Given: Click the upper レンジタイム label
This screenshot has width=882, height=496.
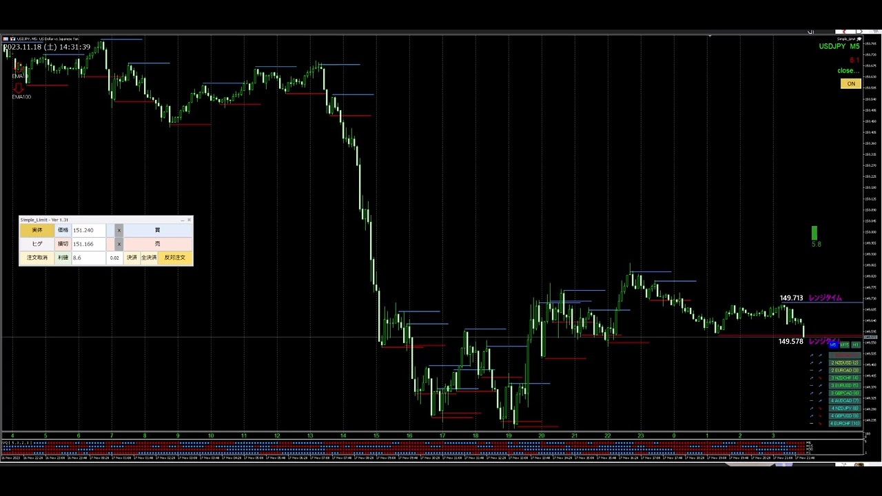Looking at the screenshot, I should pos(825,298).
